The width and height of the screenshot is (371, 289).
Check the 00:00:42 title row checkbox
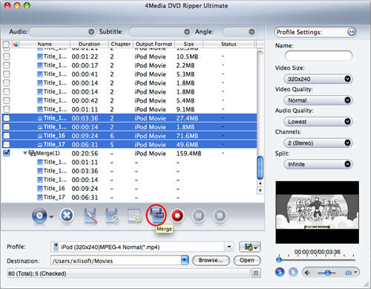pos(6,100)
